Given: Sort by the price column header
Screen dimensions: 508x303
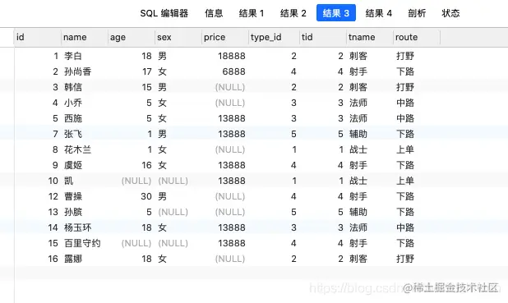Looking at the screenshot, I should [x=225, y=37].
